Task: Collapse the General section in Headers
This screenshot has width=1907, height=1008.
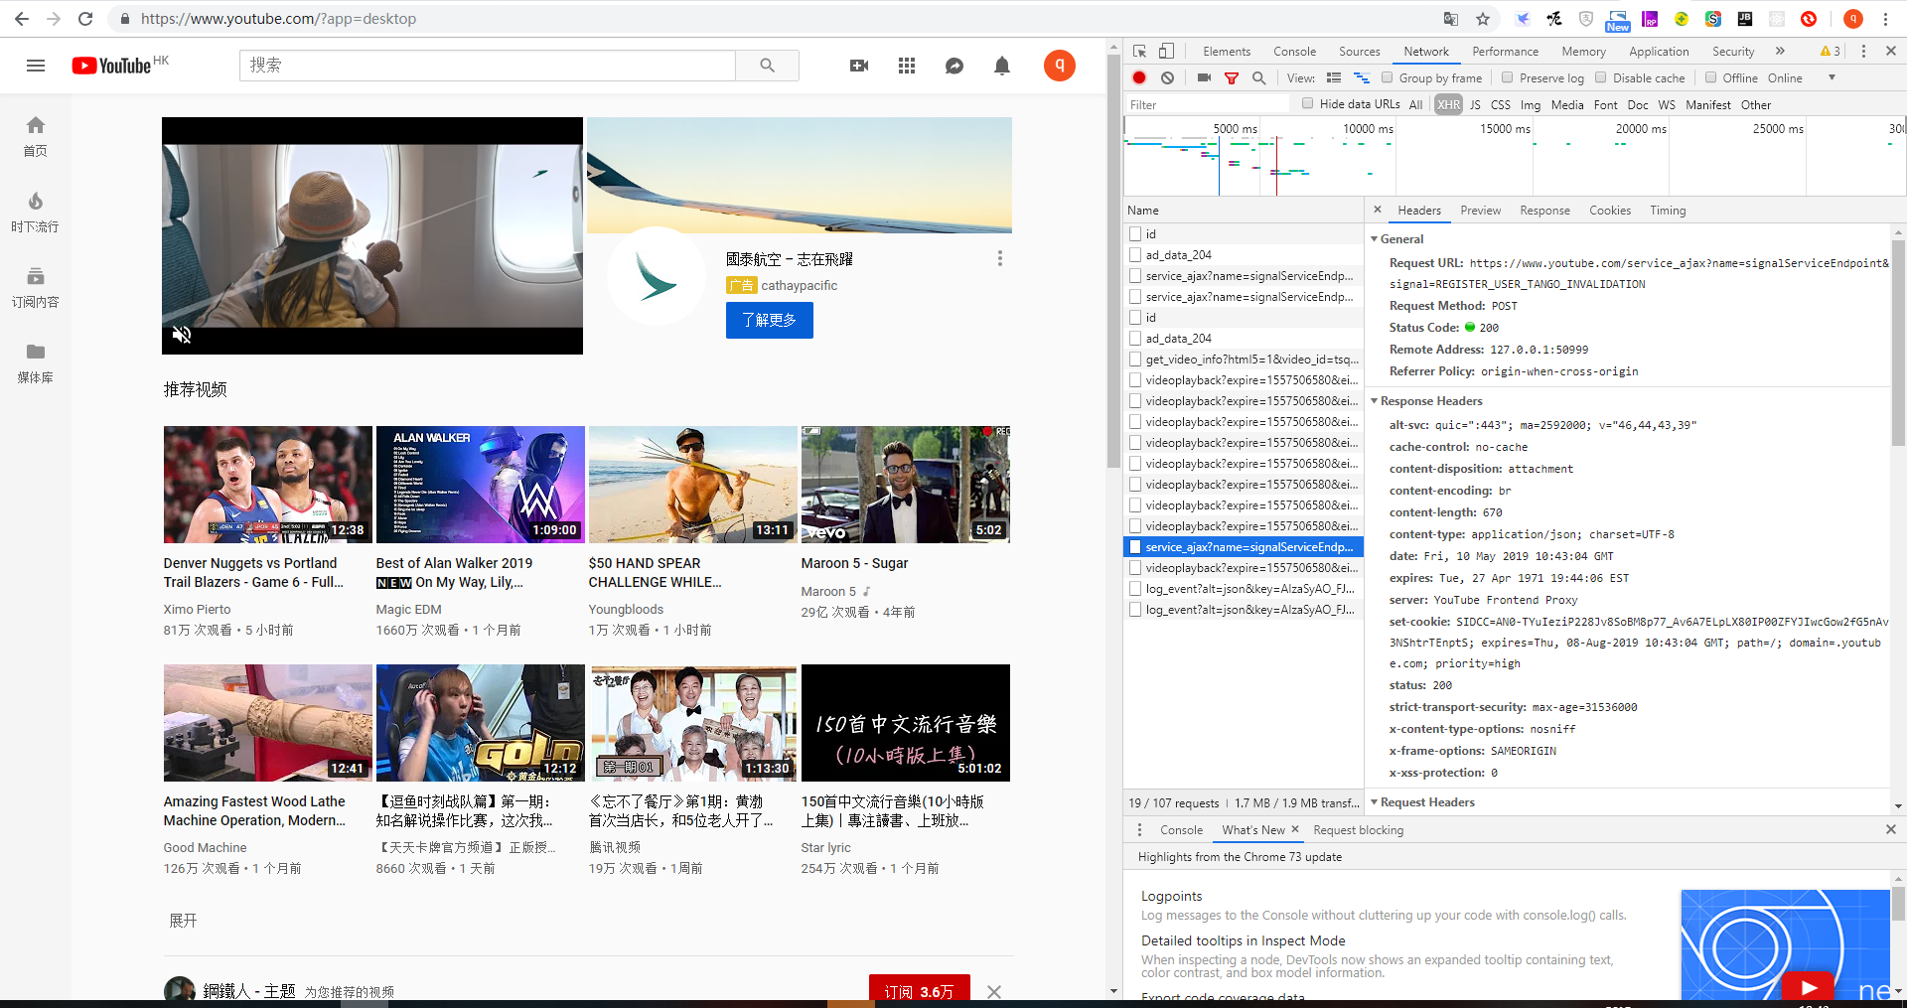Action: (1375, 239)
